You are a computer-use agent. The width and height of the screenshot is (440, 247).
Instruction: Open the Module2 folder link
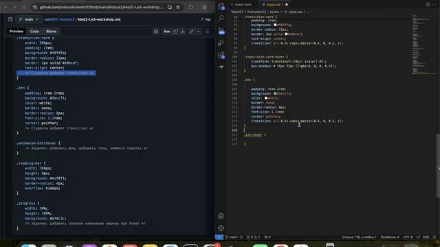coord(67,19)
